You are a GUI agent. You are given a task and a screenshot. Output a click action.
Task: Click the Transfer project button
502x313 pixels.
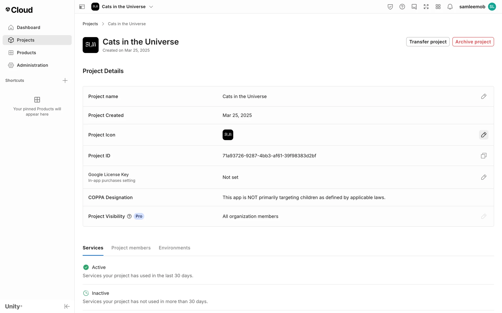point(428,42)
